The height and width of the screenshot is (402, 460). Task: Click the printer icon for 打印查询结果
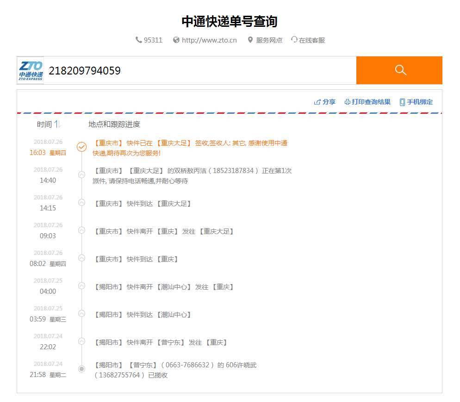pos(348,102)
